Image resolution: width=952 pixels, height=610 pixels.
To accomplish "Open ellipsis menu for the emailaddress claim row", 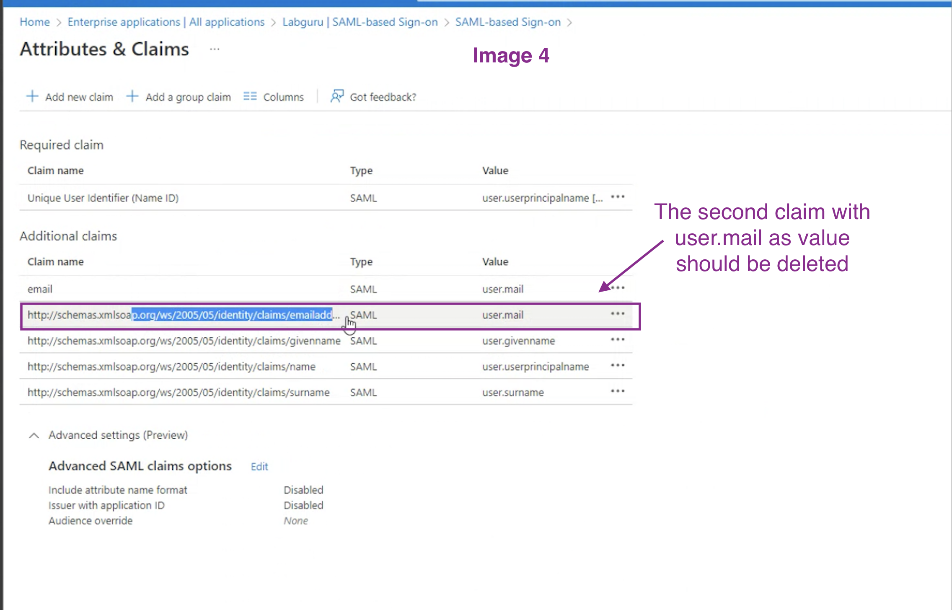I will pyautogui.click(x=618, y=314).
